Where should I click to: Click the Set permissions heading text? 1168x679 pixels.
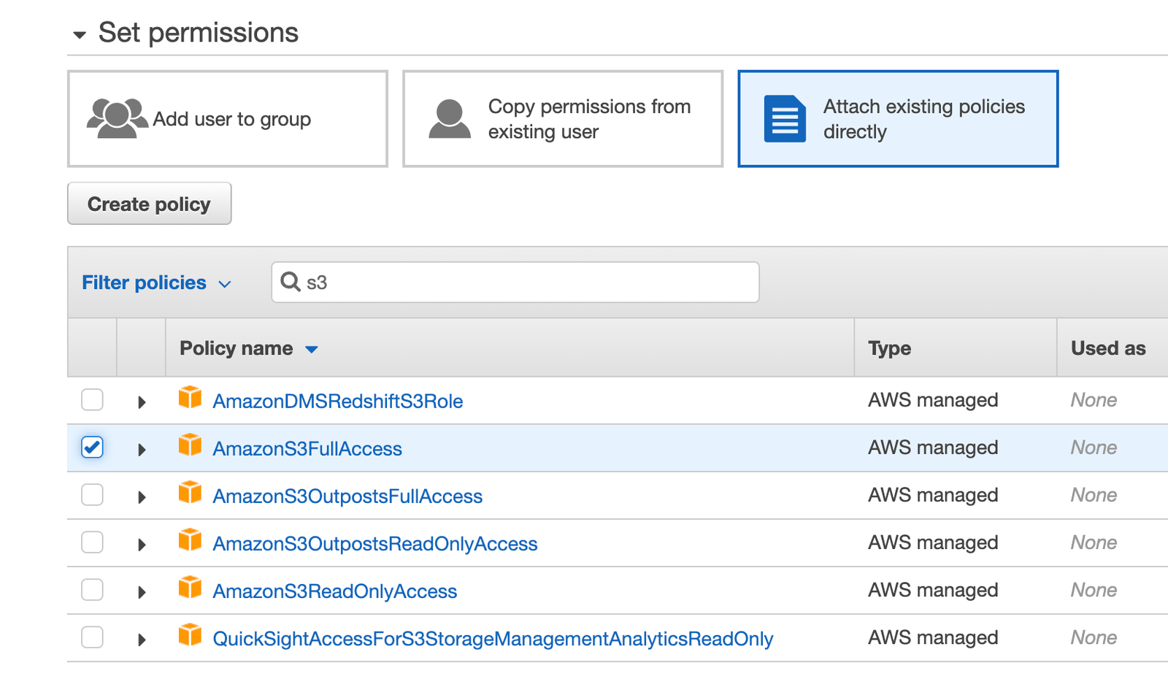point(199,33)
